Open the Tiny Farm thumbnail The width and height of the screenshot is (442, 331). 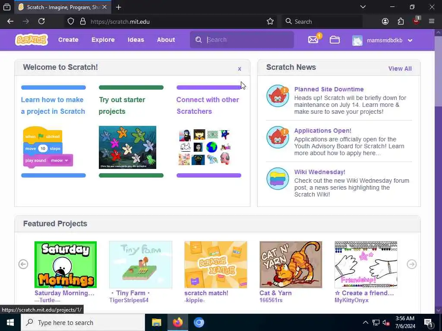pos(141,265)
